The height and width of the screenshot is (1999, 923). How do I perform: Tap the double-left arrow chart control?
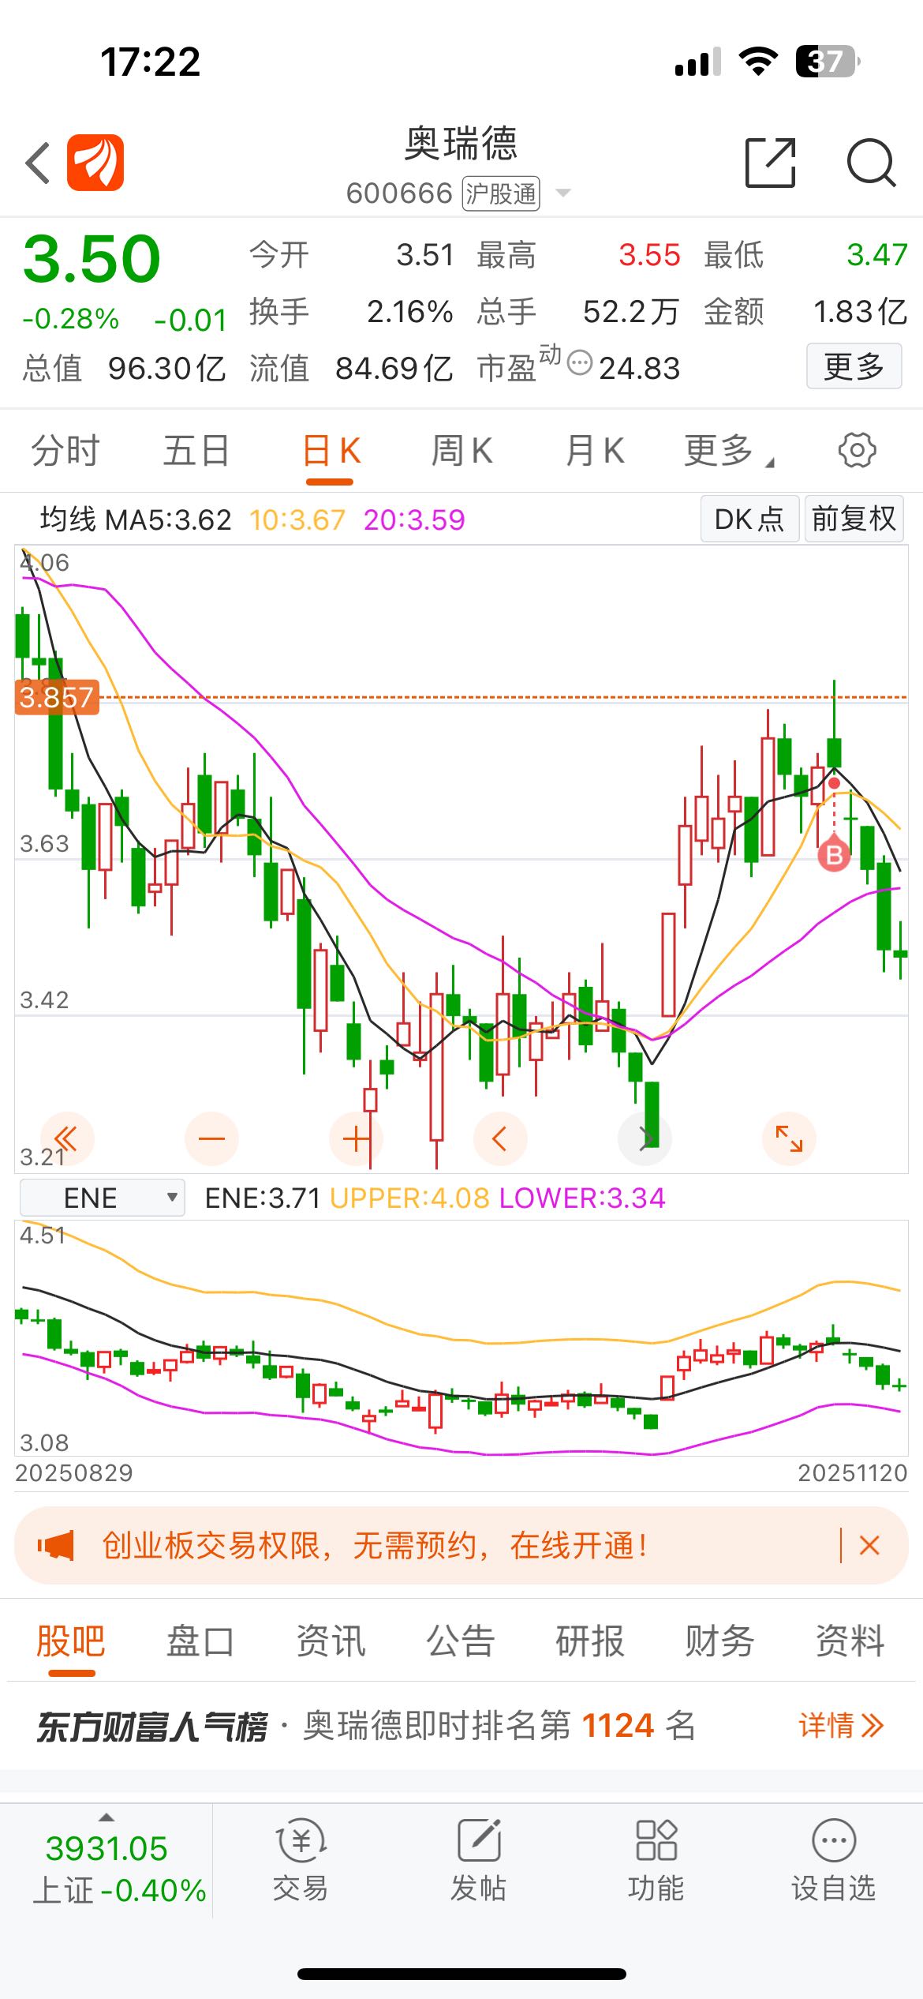[67, 1138]
